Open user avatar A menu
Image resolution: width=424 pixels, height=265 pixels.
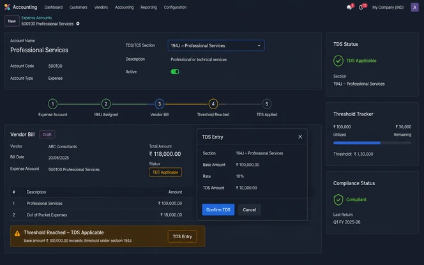pyautogui.click(x=414, y=7)
